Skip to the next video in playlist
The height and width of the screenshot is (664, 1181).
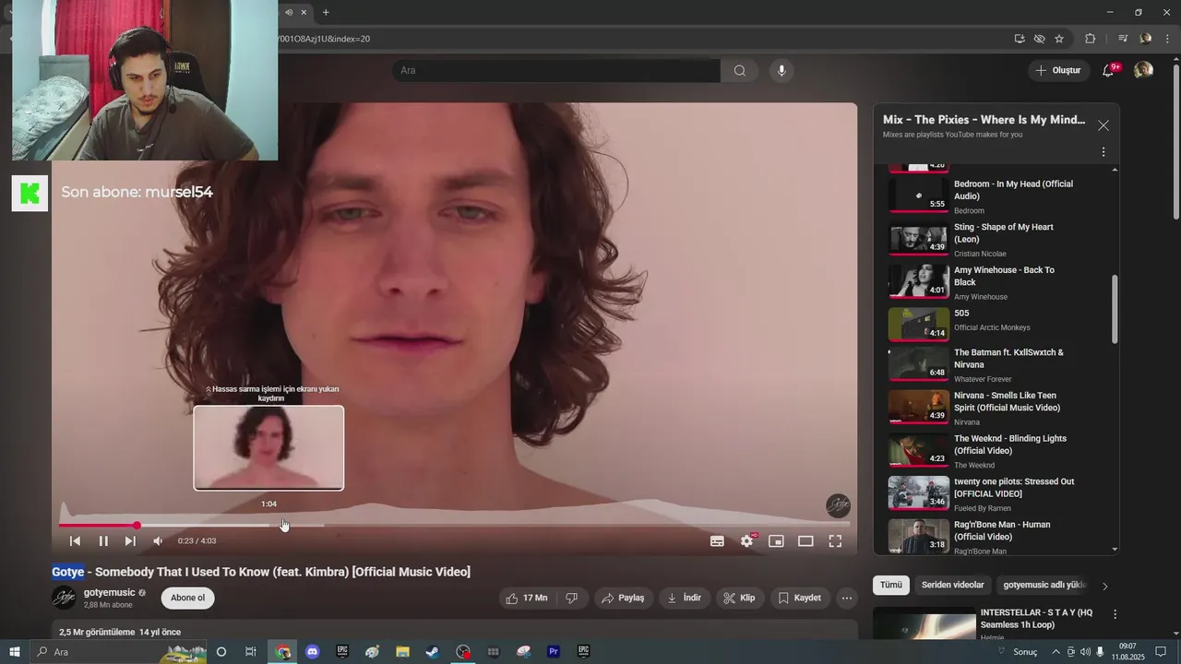pyautogui.click(x=130, y=541)
